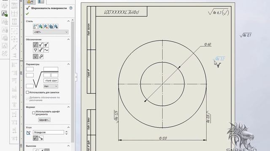Click the 0градусов angle field
Viewport: 270px width, 151px height.
pos(49,133)
